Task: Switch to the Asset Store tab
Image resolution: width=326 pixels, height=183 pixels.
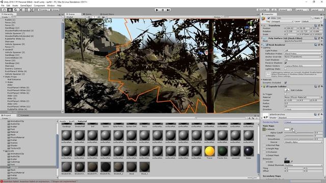Action: (107, 14)
